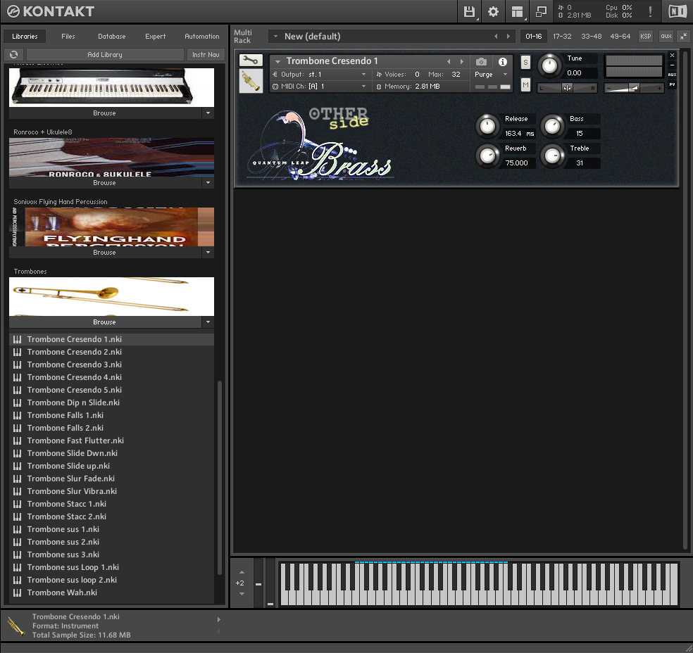Click the minimize view icon
The width and height of the screenshot is (693, 653).
pos(541,11)
